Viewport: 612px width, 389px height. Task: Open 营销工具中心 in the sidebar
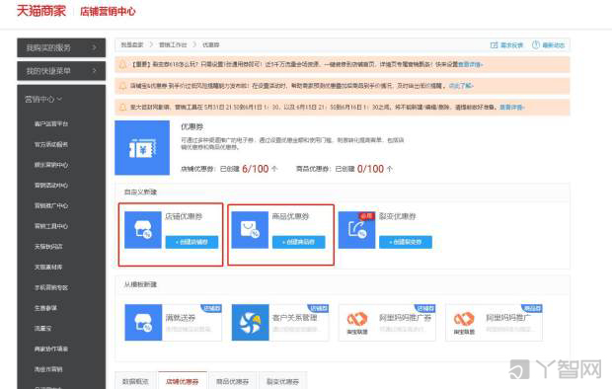[51, 226]
